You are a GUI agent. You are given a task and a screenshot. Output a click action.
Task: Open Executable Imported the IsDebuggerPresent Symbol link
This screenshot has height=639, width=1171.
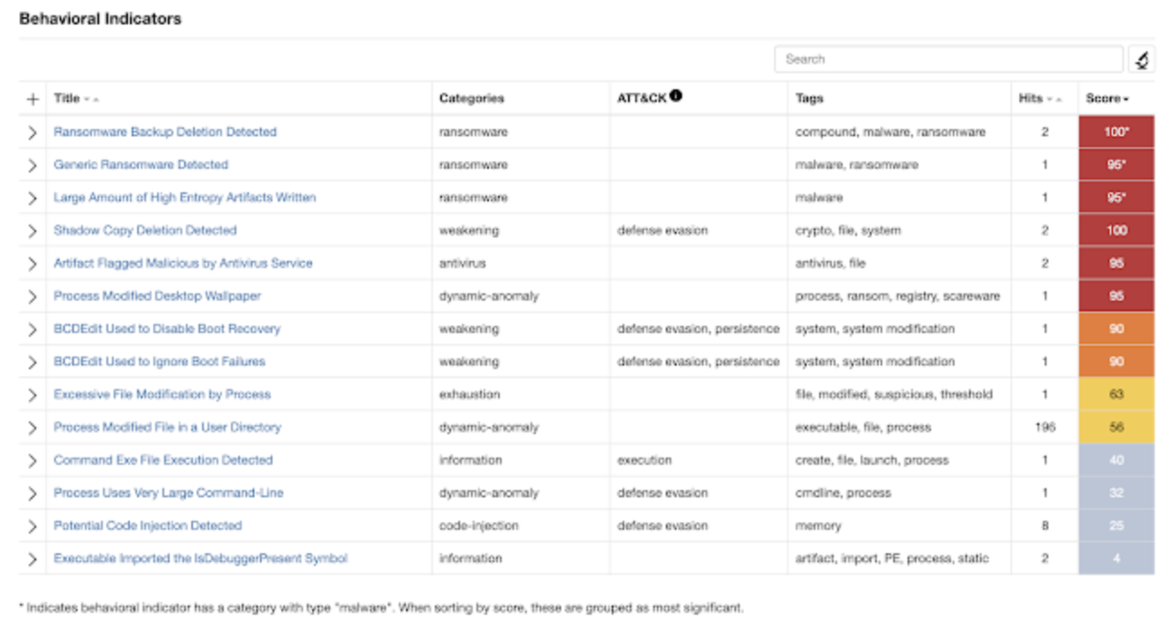coord(200,559)
